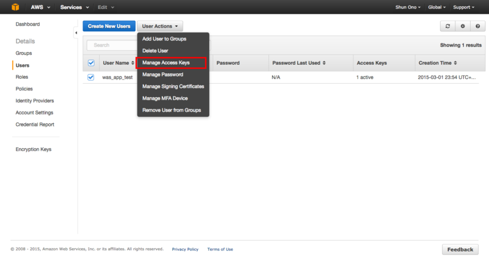Open the Edit dropdown

coord(106,7)
